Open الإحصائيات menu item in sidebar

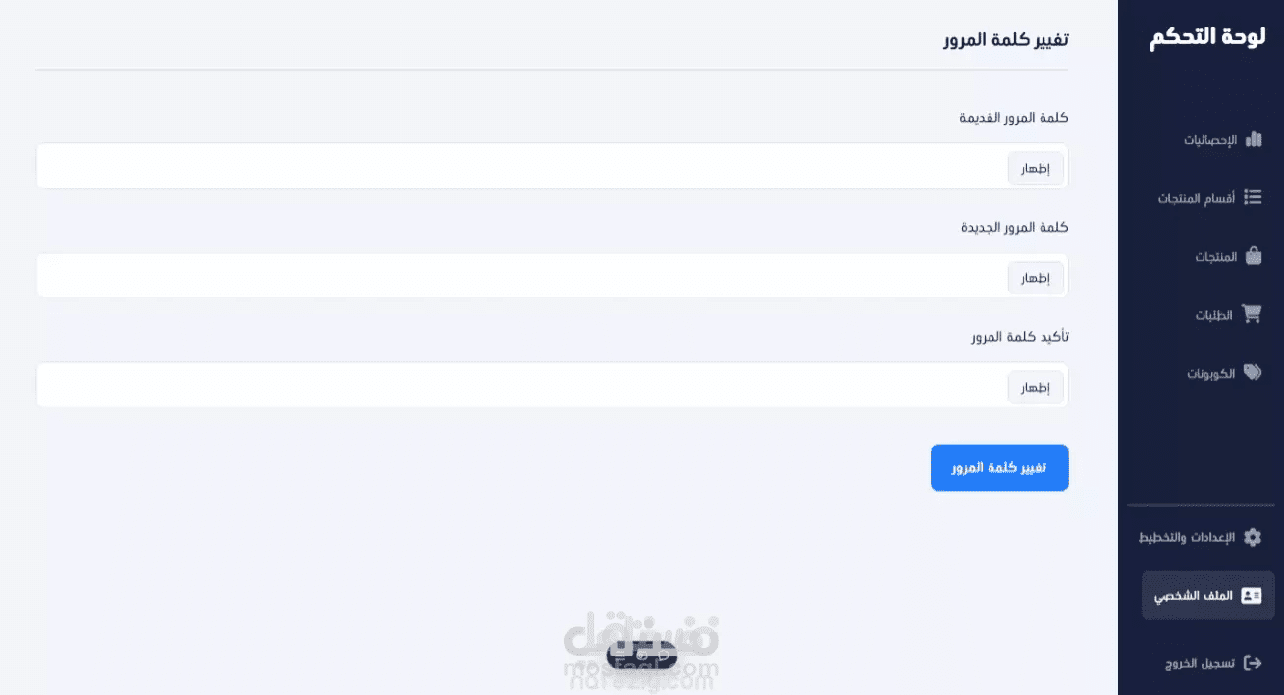click(x=1210, y=140)
